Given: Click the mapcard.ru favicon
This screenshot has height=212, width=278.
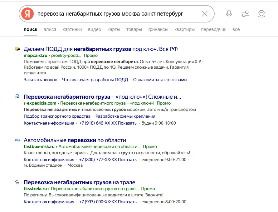Looking at the screenshot, I should coord(17,49).
